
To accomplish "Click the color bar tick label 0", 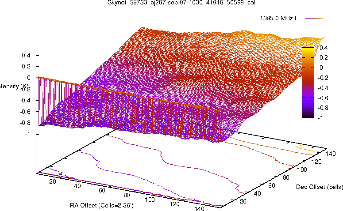I will (321, 68).
